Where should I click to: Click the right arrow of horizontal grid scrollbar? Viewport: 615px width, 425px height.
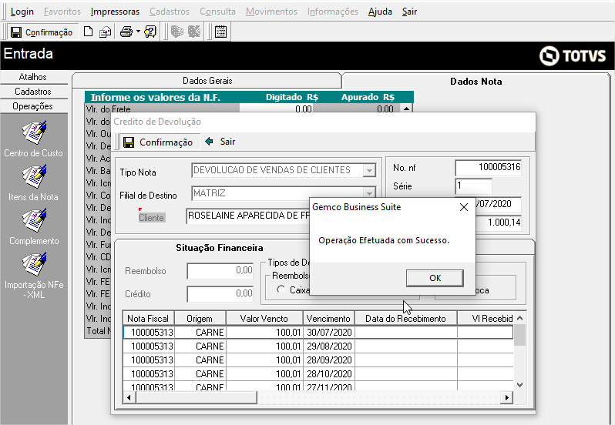pos(507,398)
